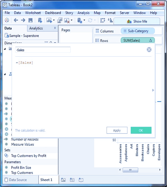Close the calculation editor with X
167x187 pixels.
point(149,50)
